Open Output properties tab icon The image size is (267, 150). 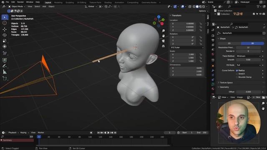(x=213, y=40)
